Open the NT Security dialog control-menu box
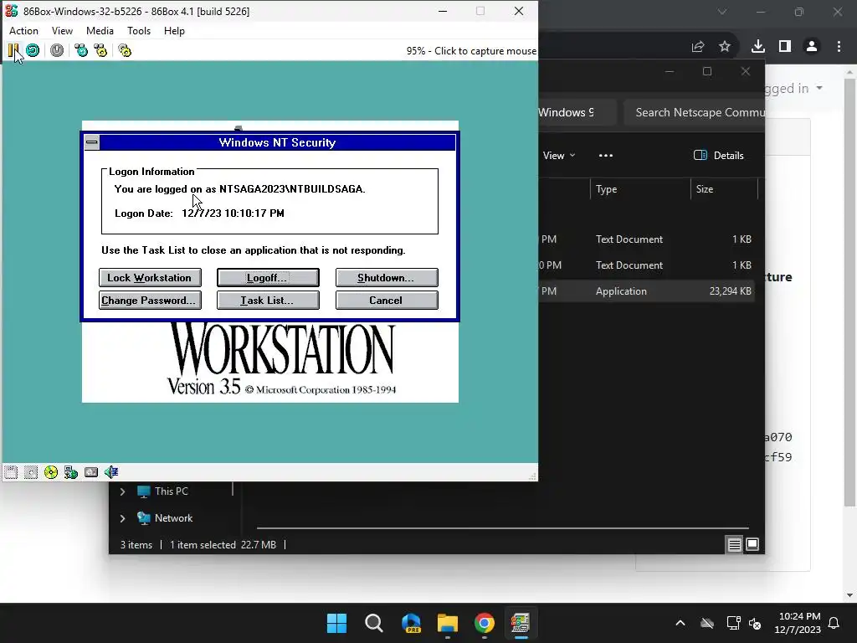This screenshot has width=857, height=643. point(92,142)
